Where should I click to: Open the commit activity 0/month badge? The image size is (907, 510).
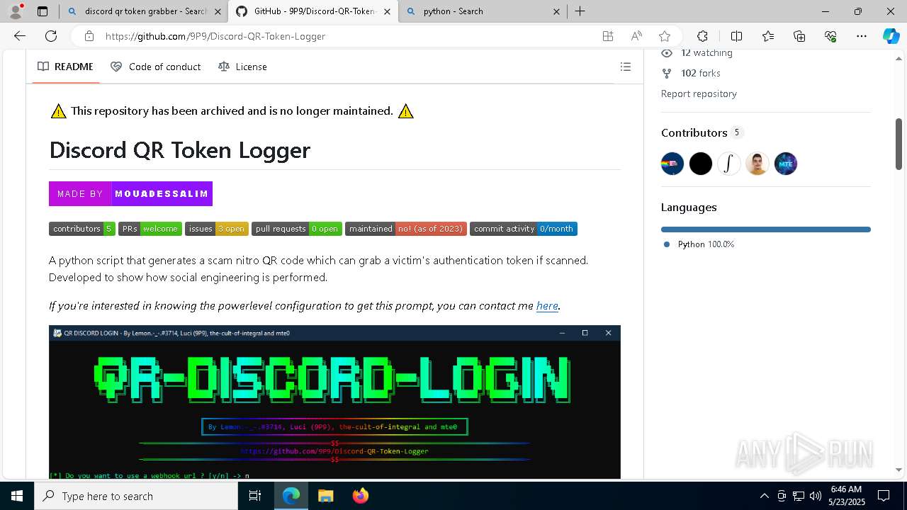pos(524,229)
